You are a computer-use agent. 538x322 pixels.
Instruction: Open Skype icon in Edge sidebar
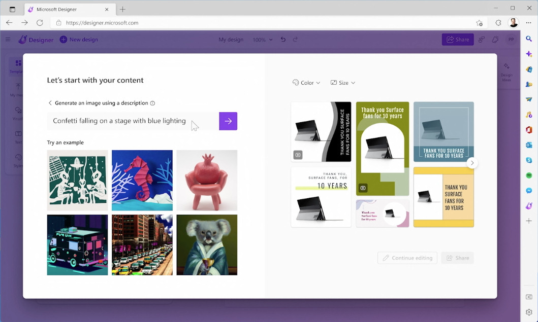coord(529,160)
